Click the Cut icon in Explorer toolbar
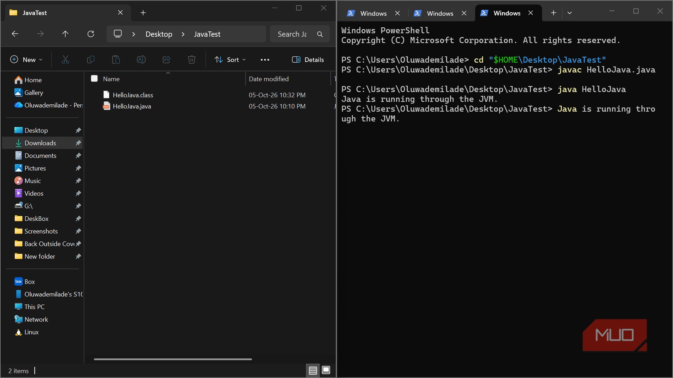 click(x=65, y=59)
